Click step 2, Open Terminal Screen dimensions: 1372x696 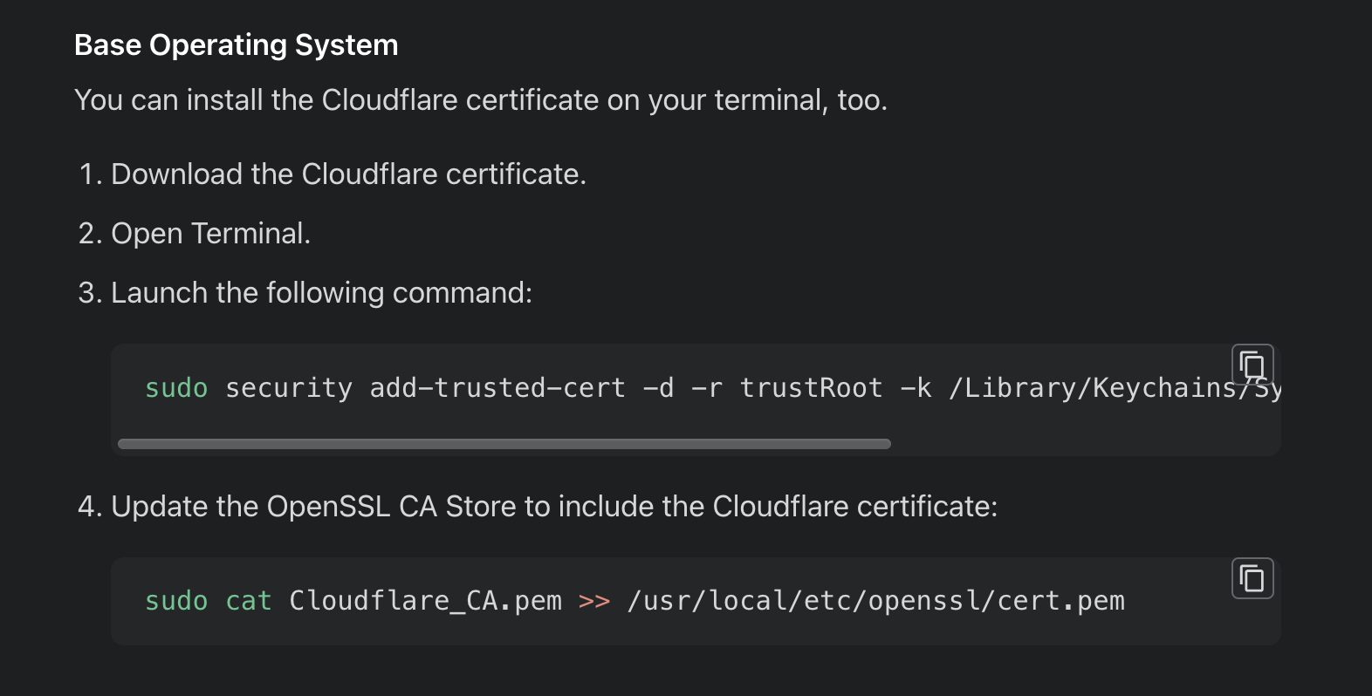click(210, 233)
